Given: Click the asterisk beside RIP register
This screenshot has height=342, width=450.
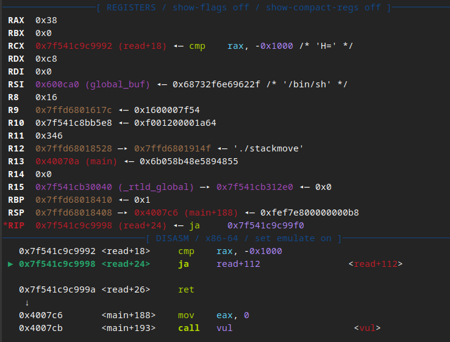Looking at the screenshot, I should (5, 224).
